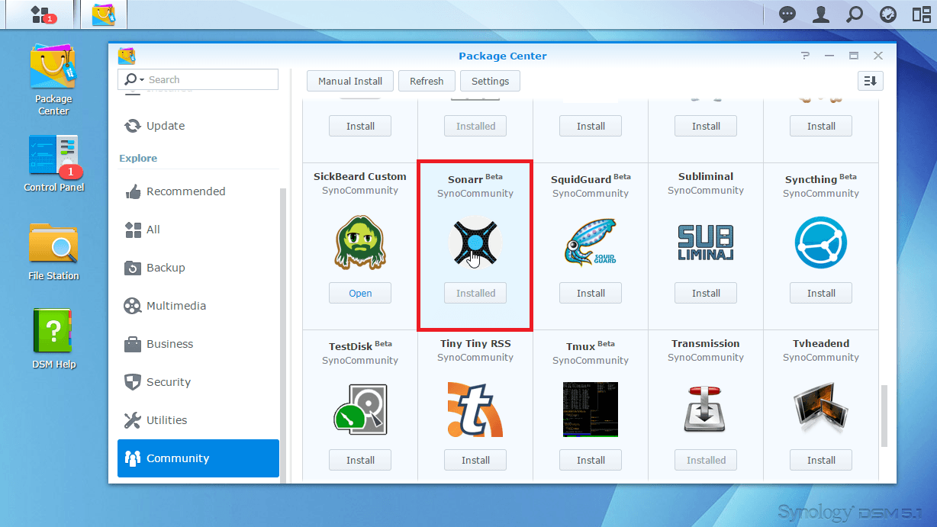Select the Transmission package icon
This screenshot has height=527, width=937.
[705, 410]
